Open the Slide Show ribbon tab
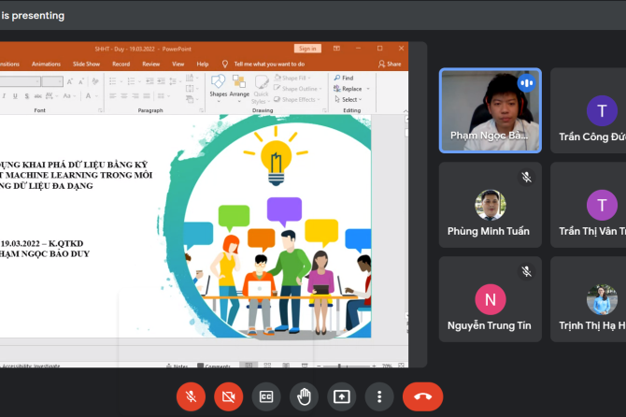626x417 pixels. point(86,64)
